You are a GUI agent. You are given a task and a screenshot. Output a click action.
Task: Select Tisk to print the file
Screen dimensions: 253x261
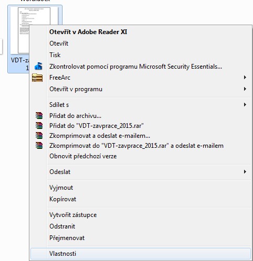click(x=55, y=55)
